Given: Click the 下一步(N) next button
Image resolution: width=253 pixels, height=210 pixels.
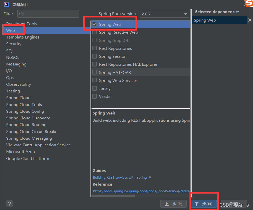Looking at the screenshot, I should [204, 204].
